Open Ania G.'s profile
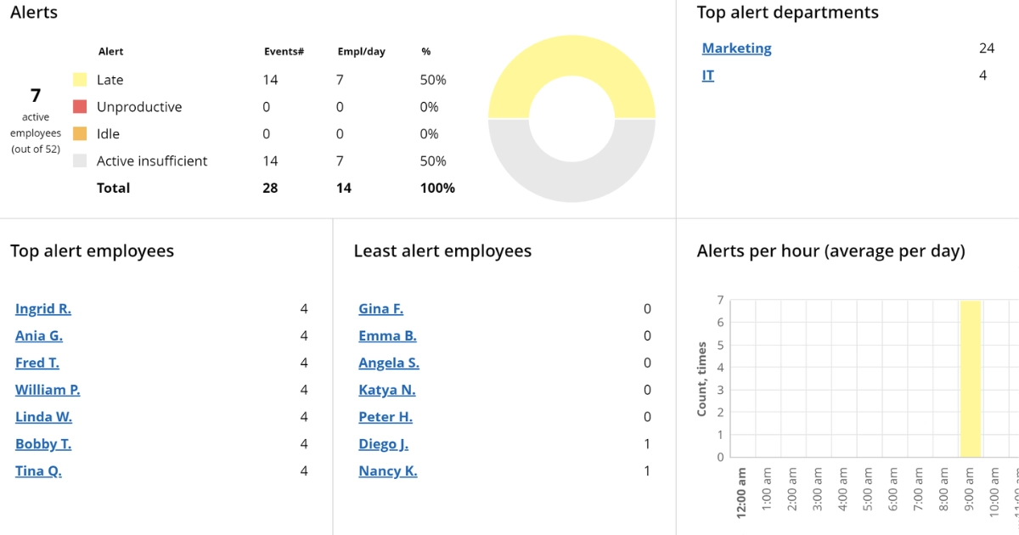Viewport: 1019px width, 535px height. tap(38, 335)
